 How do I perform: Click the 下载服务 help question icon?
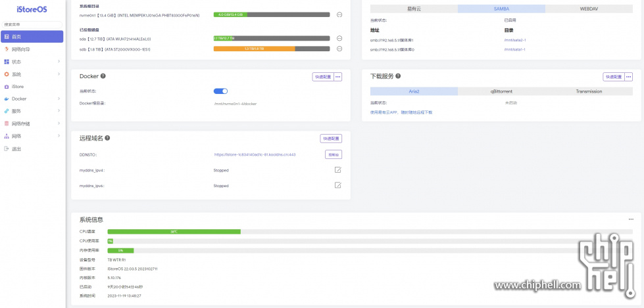coord(398,76)
